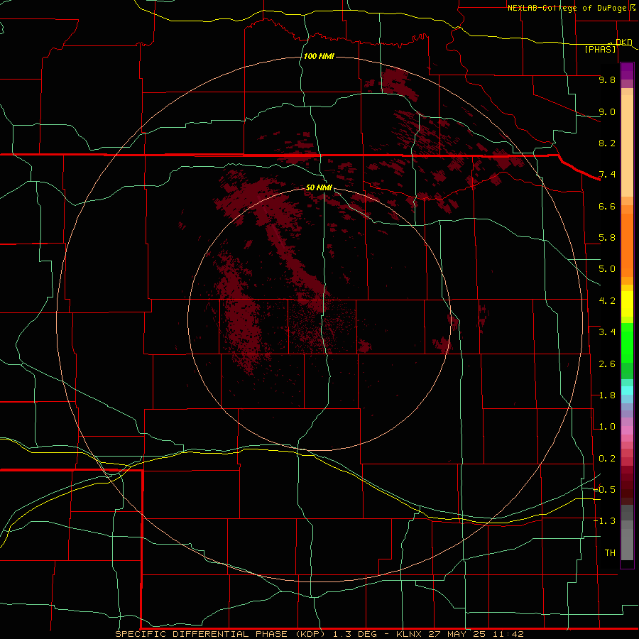Click the 9.0 color scale value

pyautogui.click(x=607, y=111)
